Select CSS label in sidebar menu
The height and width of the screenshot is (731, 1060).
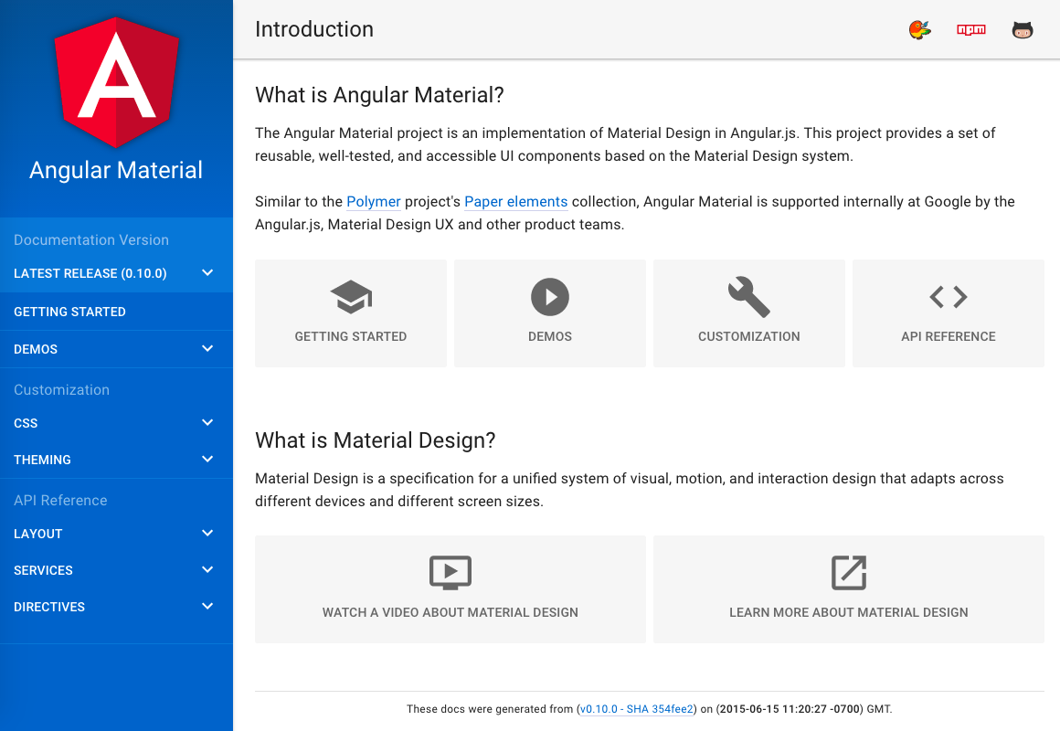pos(26,423)
